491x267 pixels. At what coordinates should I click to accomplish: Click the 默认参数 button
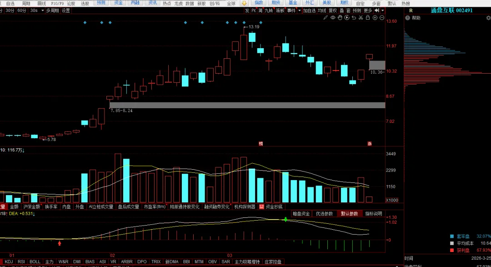click(349, 214)
